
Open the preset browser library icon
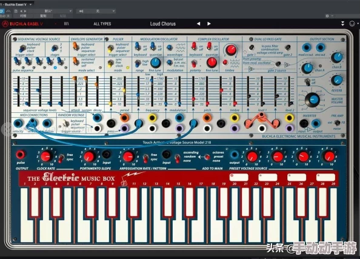click(66, 24)
